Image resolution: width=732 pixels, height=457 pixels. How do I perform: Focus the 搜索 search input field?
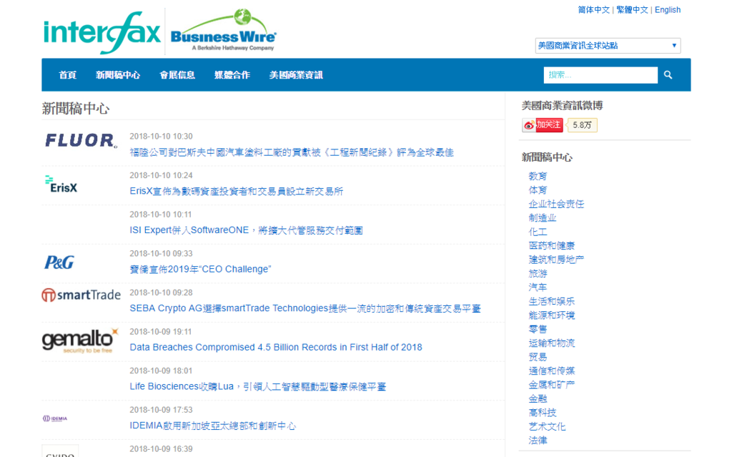pos(600,75)
